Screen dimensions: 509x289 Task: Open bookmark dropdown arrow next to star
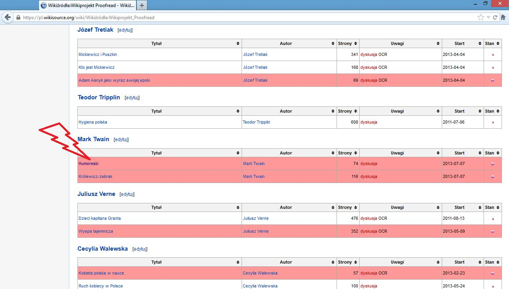point(489,18)
